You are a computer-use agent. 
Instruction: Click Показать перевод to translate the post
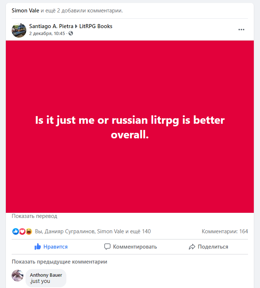click(34, 216)
